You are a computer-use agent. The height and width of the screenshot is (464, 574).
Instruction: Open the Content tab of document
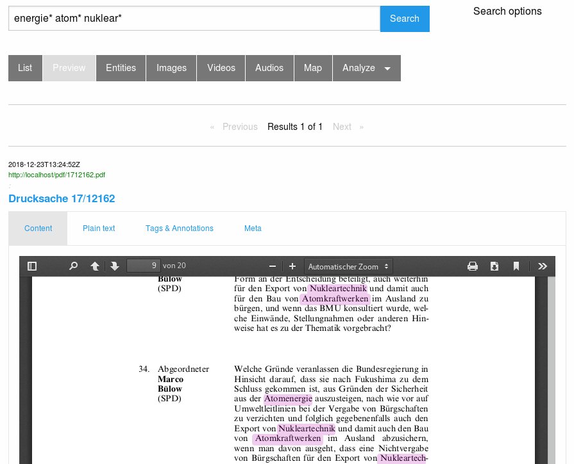pyautogui.click(x=38, y=228)
